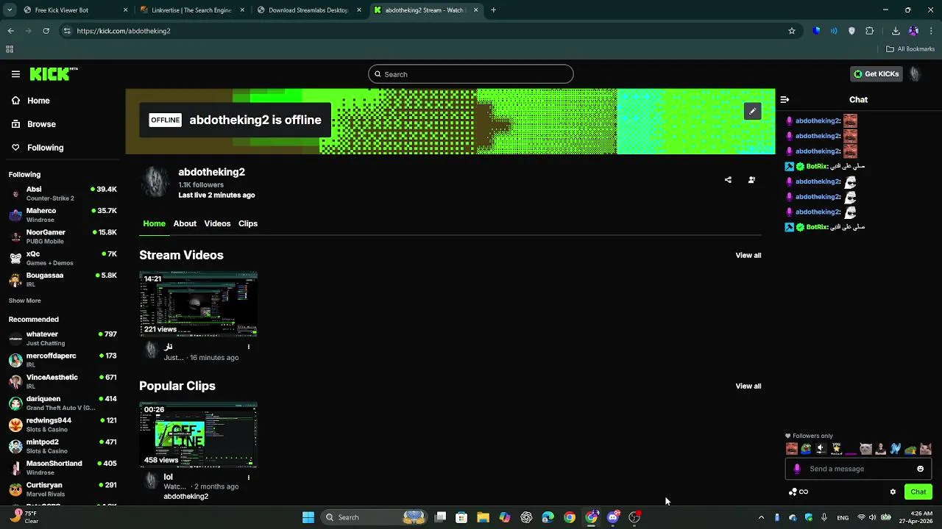
Task: Open recommended channel Curtisryan
Action: coord(62,489)
